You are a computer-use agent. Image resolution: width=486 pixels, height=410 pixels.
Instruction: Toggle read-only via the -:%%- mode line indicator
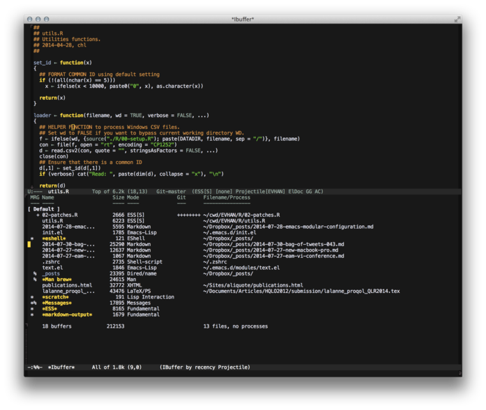[36, 367]
